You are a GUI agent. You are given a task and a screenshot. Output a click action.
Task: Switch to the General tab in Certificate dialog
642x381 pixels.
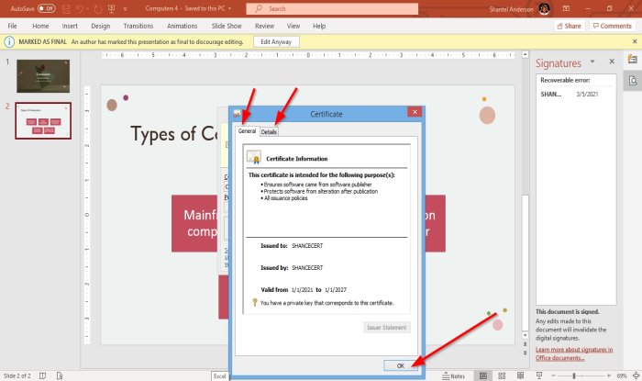click(247, 131)
